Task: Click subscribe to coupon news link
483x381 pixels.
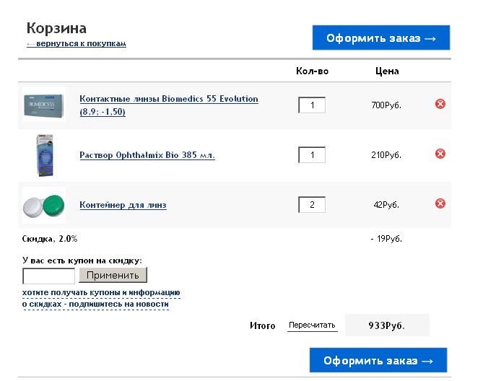Action: (100, 298)
